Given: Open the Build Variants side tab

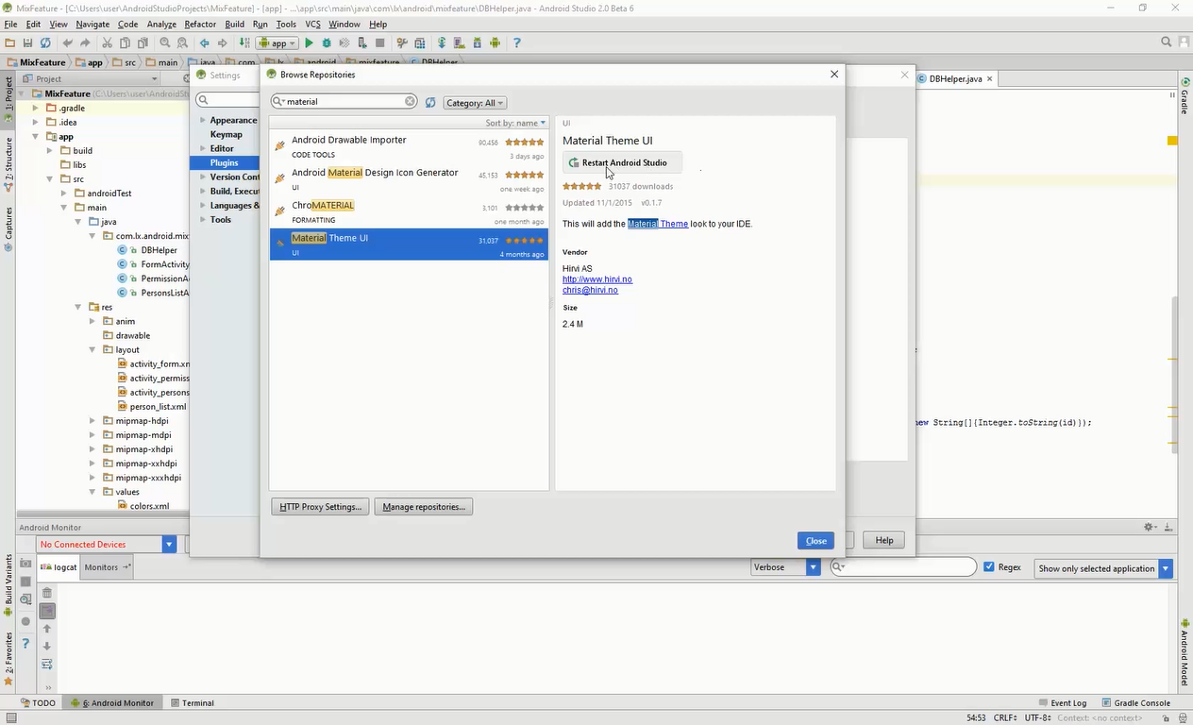Looking at the screenshot, I should [8, 585].
